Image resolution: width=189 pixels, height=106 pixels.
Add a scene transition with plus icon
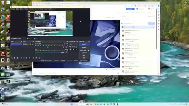[71, 49]
